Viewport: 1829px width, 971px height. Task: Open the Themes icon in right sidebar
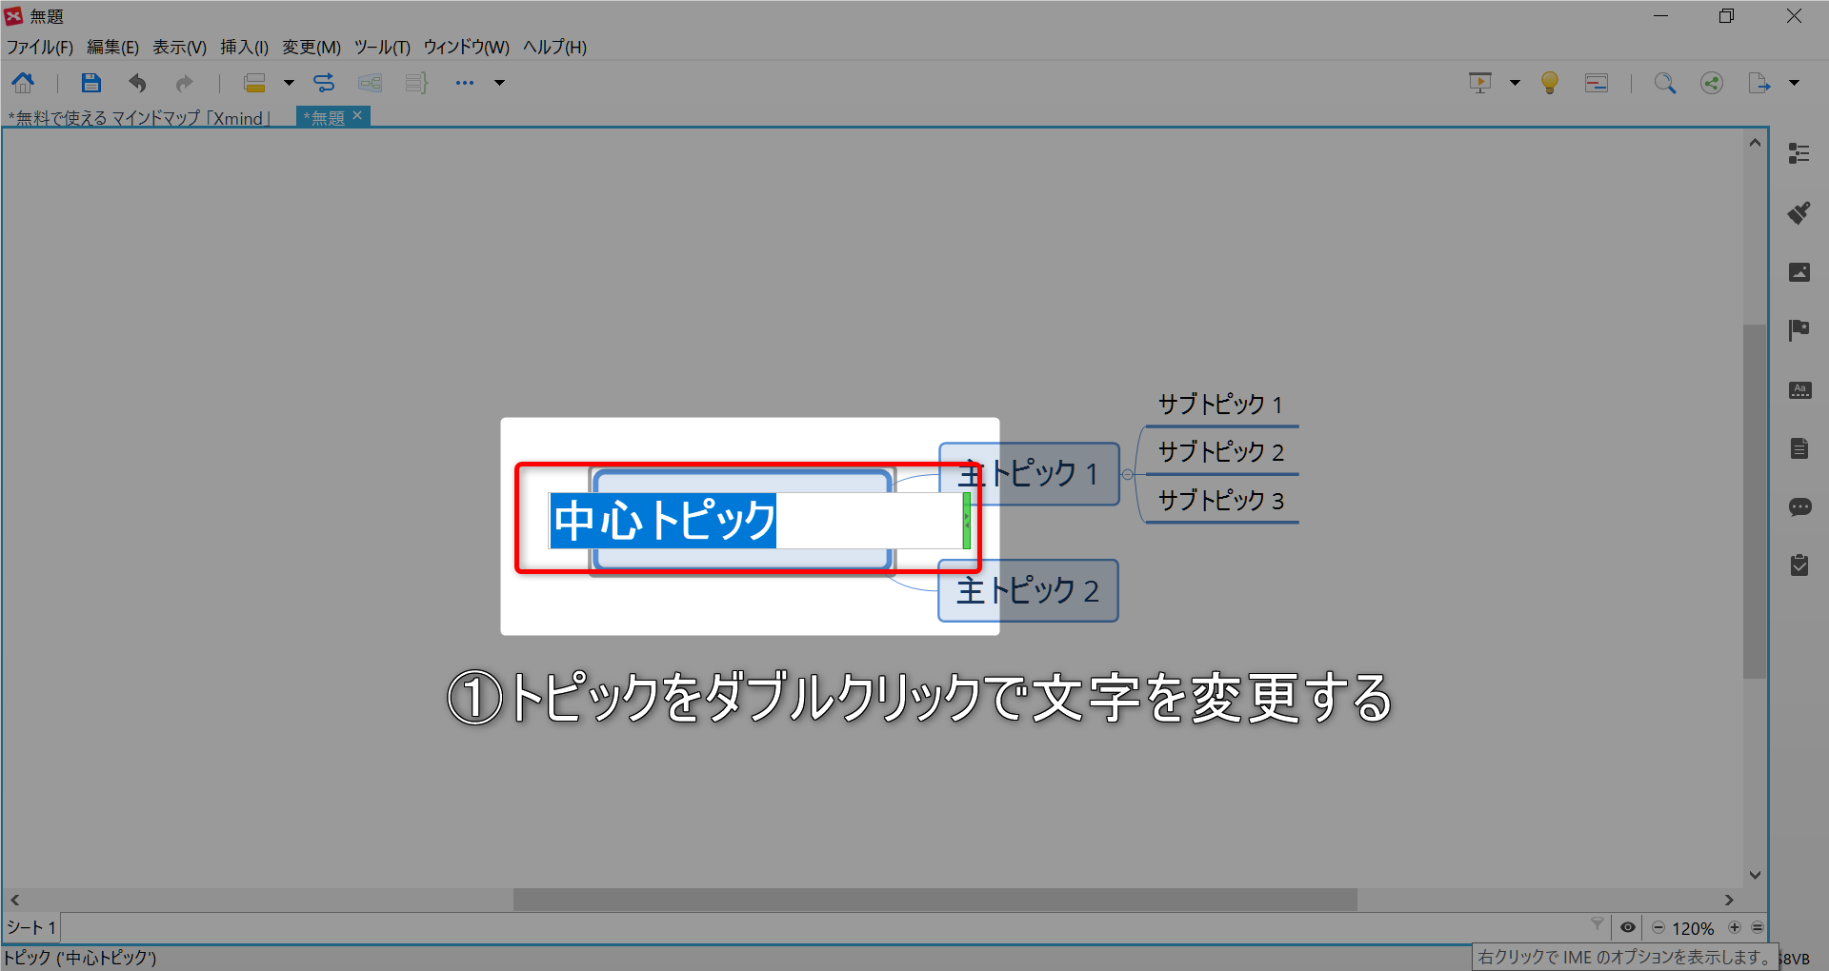[1799, 389]
